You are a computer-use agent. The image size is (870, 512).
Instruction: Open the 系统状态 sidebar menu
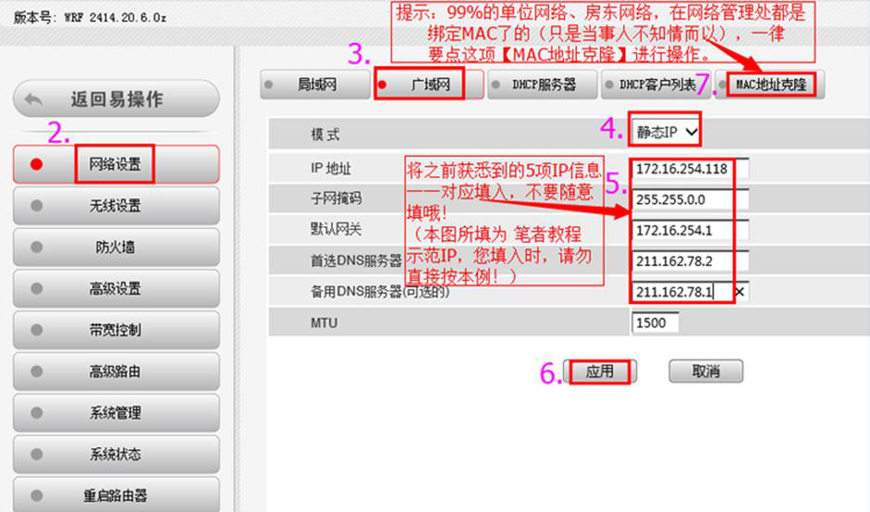[117, 454]
